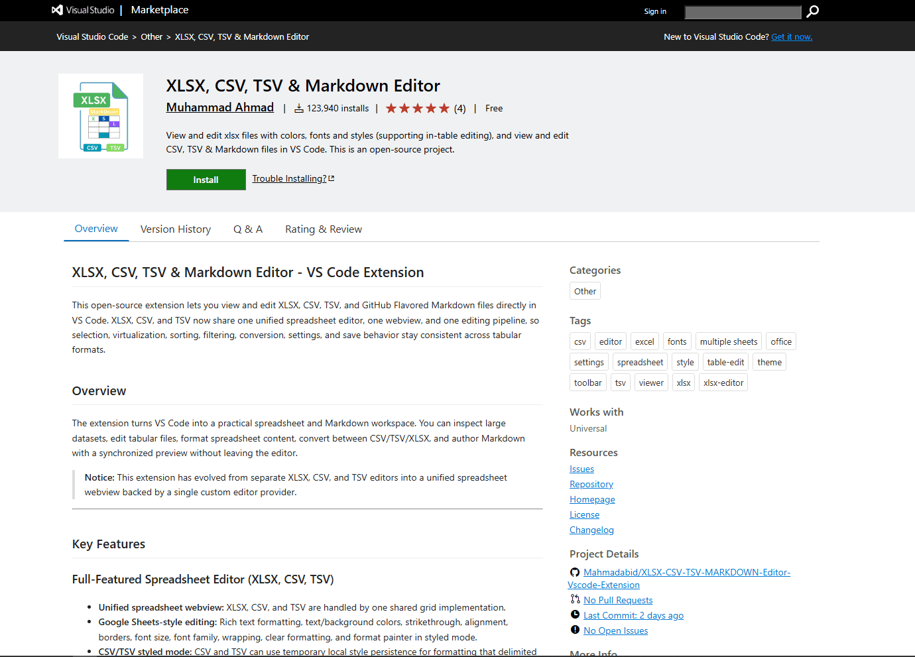Open publisher Muhammad Ahmad page
Screen dimensions: 915x657
220,107
